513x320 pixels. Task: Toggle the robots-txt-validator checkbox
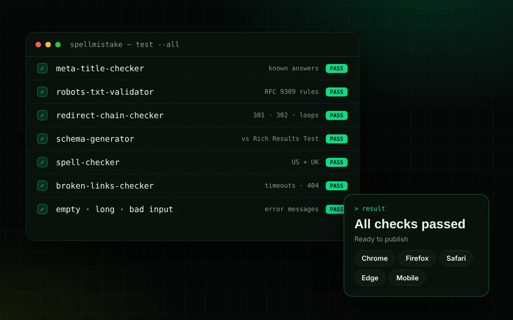(42, 92)
